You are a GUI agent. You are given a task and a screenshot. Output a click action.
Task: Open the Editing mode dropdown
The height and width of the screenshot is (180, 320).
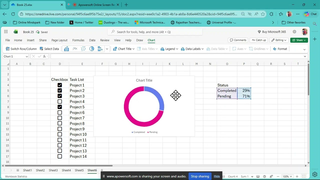(279, 40)
